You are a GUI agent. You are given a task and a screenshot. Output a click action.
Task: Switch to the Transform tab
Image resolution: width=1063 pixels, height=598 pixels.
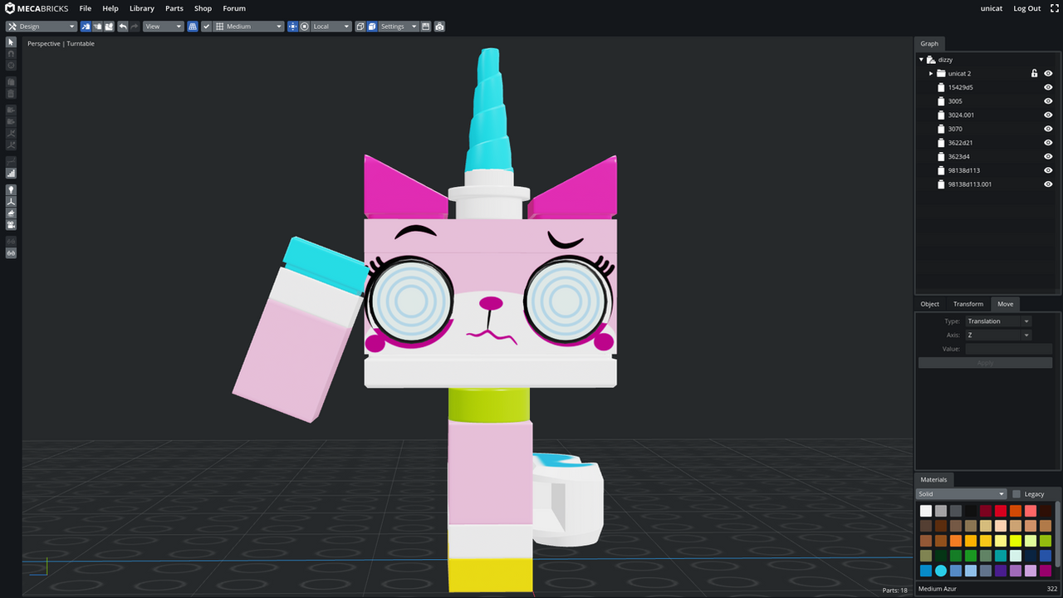(x=968, y=304)
